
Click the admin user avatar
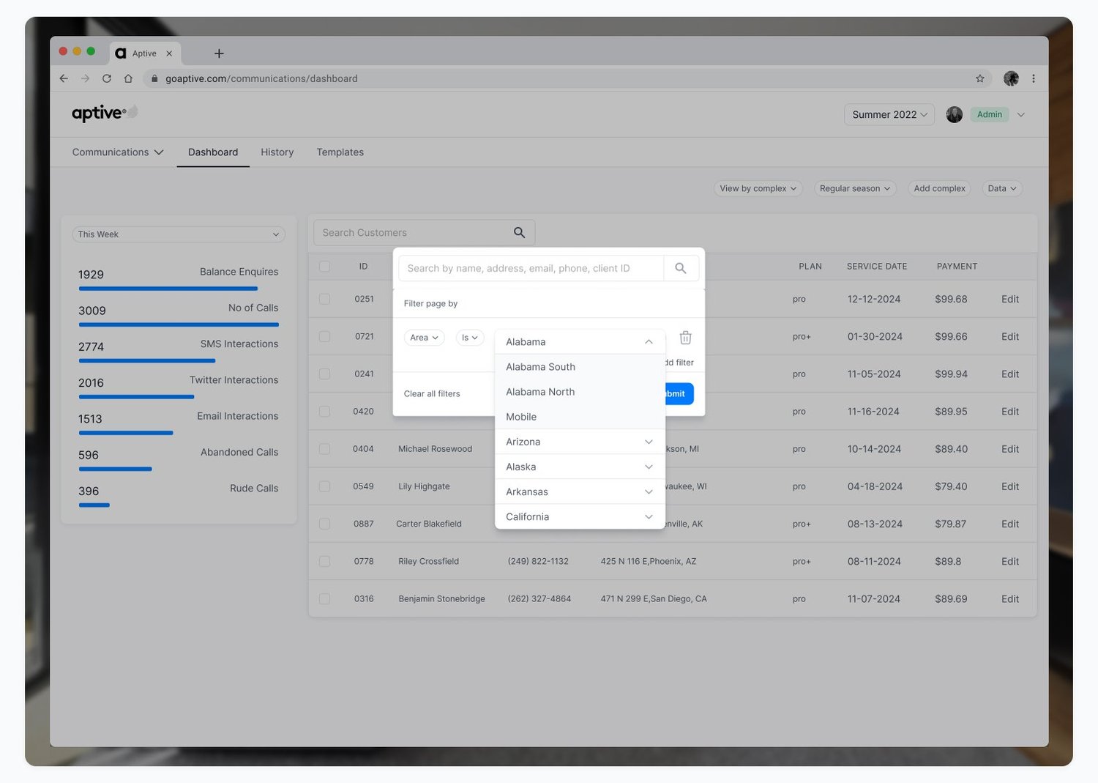tap(954, 114)
